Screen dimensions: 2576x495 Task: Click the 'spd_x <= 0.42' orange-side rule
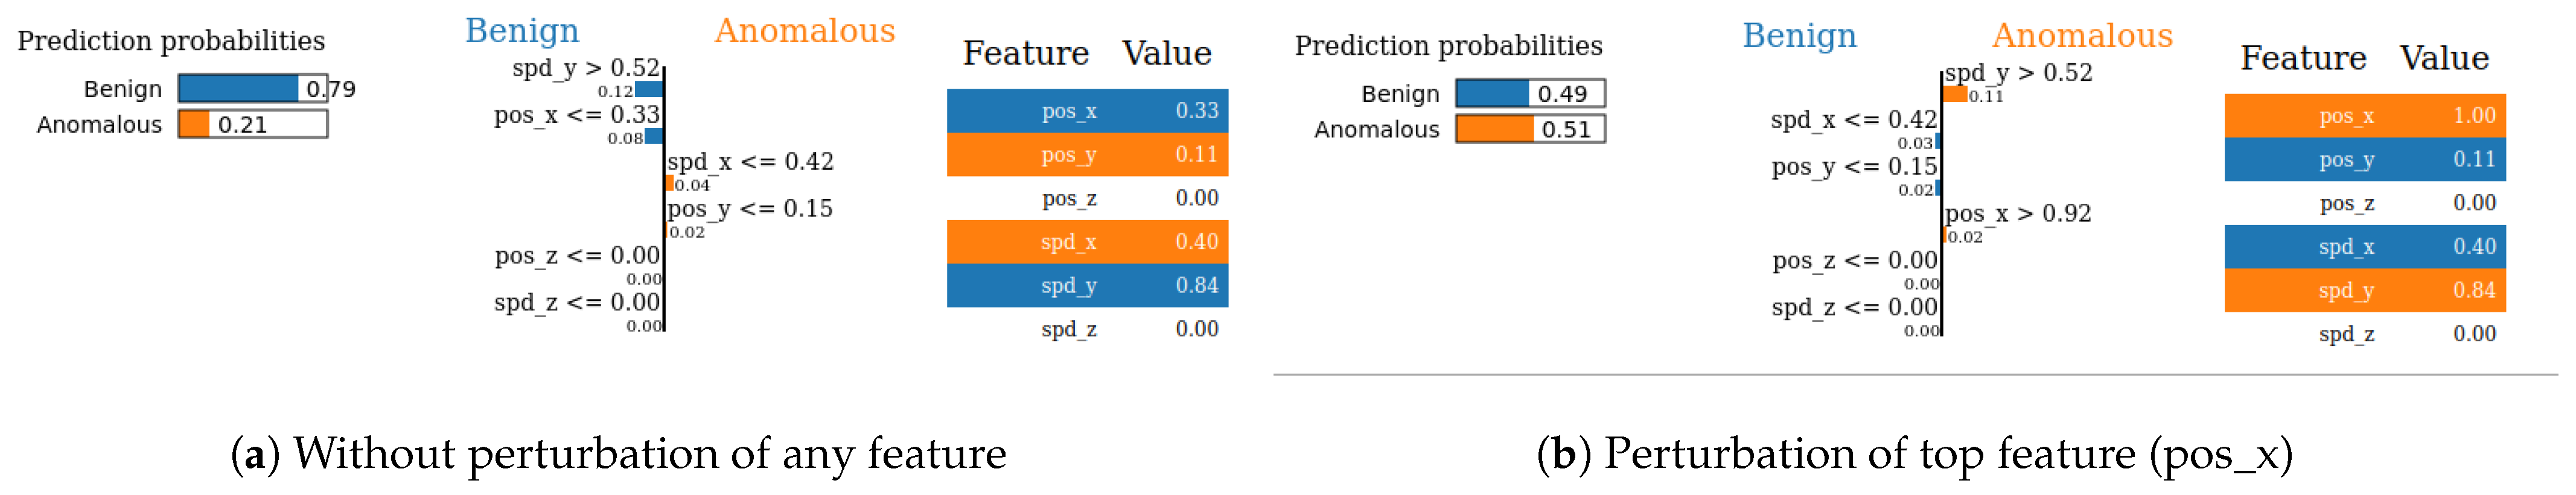point(750,162)
